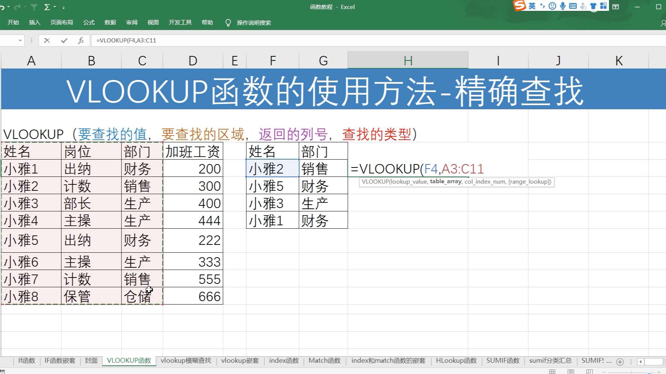Click cell with overtime value 444
Viewport: 666px width, 374px height.
click(193, 220)
